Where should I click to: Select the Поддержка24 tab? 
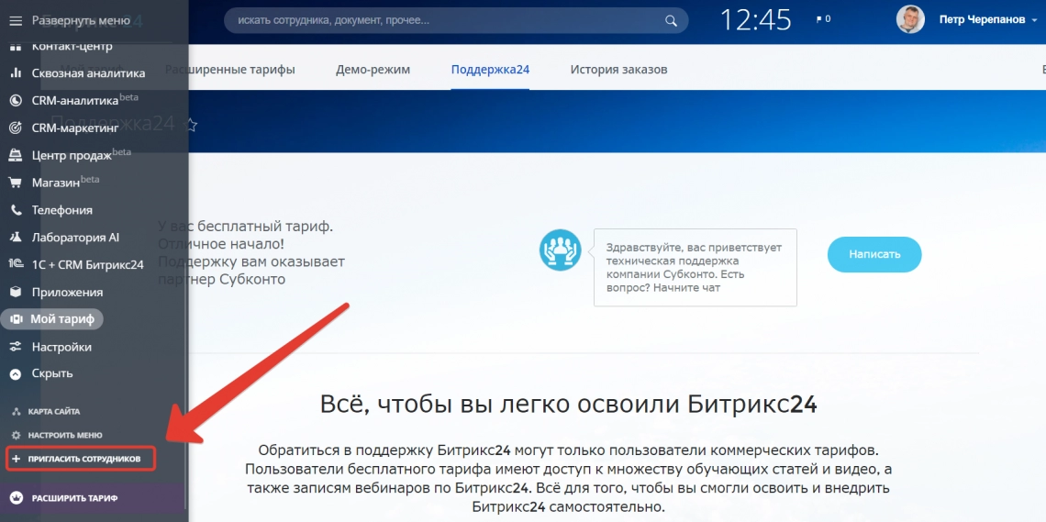pyautogui.click(x=490, y=70)
